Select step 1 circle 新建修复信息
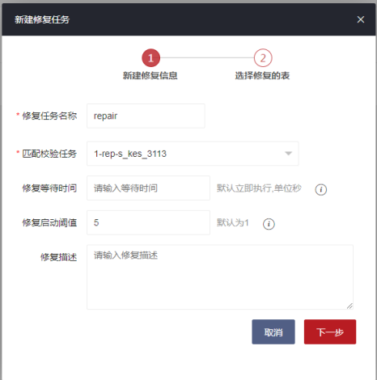This screenshot has width=377, height=380. click(150, 58)
